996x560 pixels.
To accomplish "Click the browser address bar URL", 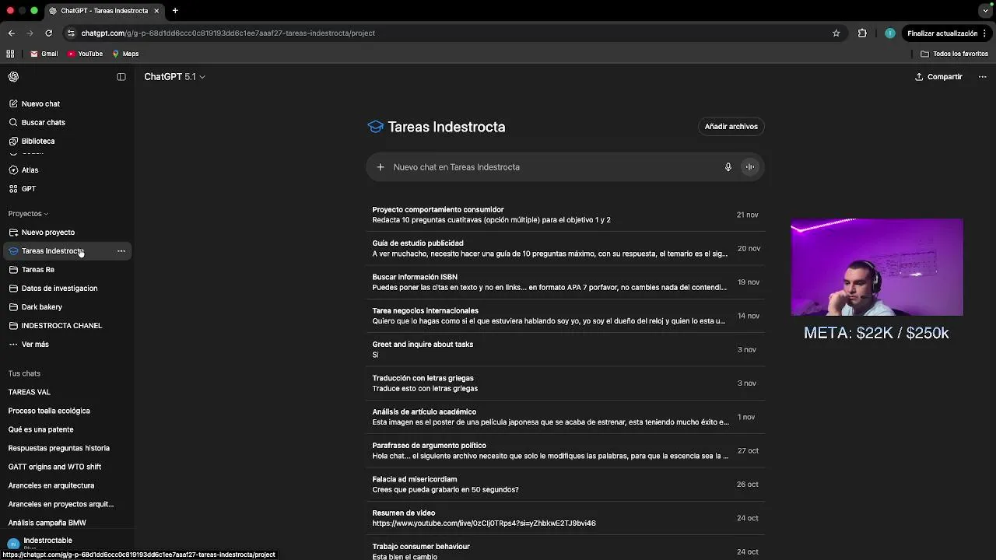I will click(228, 33).
